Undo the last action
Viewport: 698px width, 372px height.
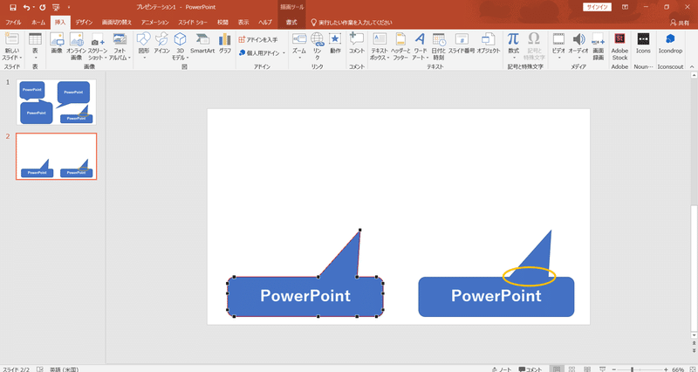26,7
